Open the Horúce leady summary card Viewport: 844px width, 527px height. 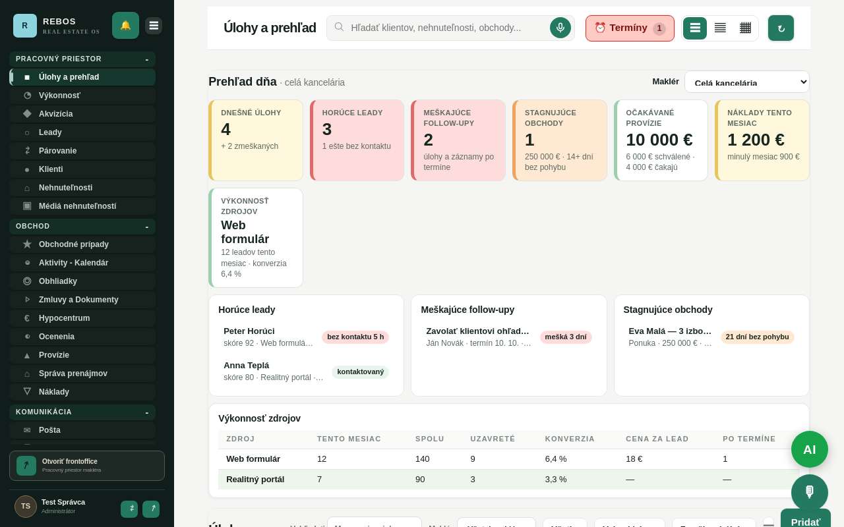(357, 140)
